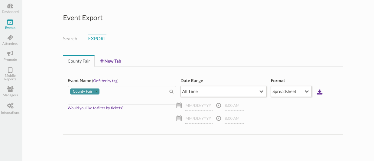
Task: Click the second 8:00 AM time field
Action: click(234, 119)
